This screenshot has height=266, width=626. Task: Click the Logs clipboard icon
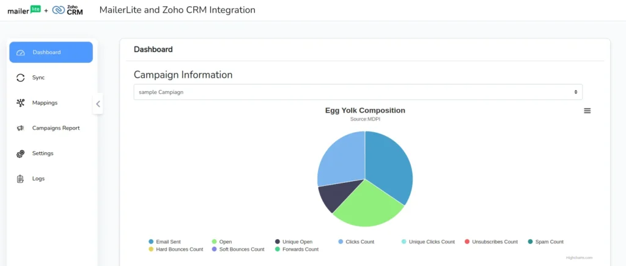21,179
